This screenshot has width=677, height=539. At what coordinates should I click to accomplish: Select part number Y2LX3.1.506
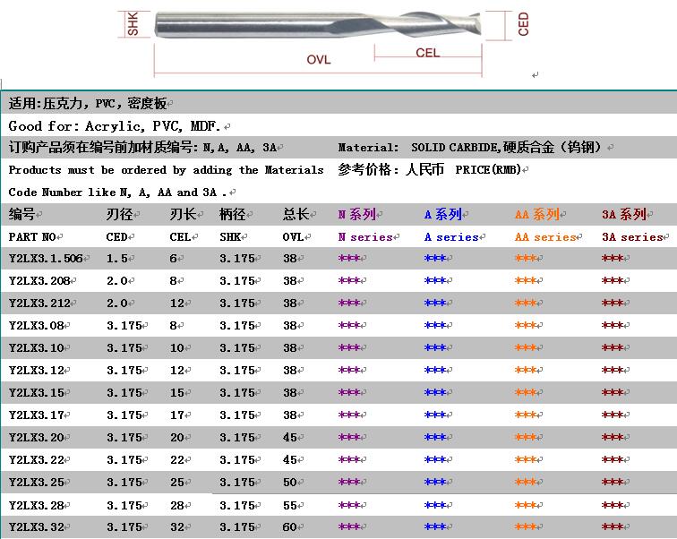(x=46, y=259)
